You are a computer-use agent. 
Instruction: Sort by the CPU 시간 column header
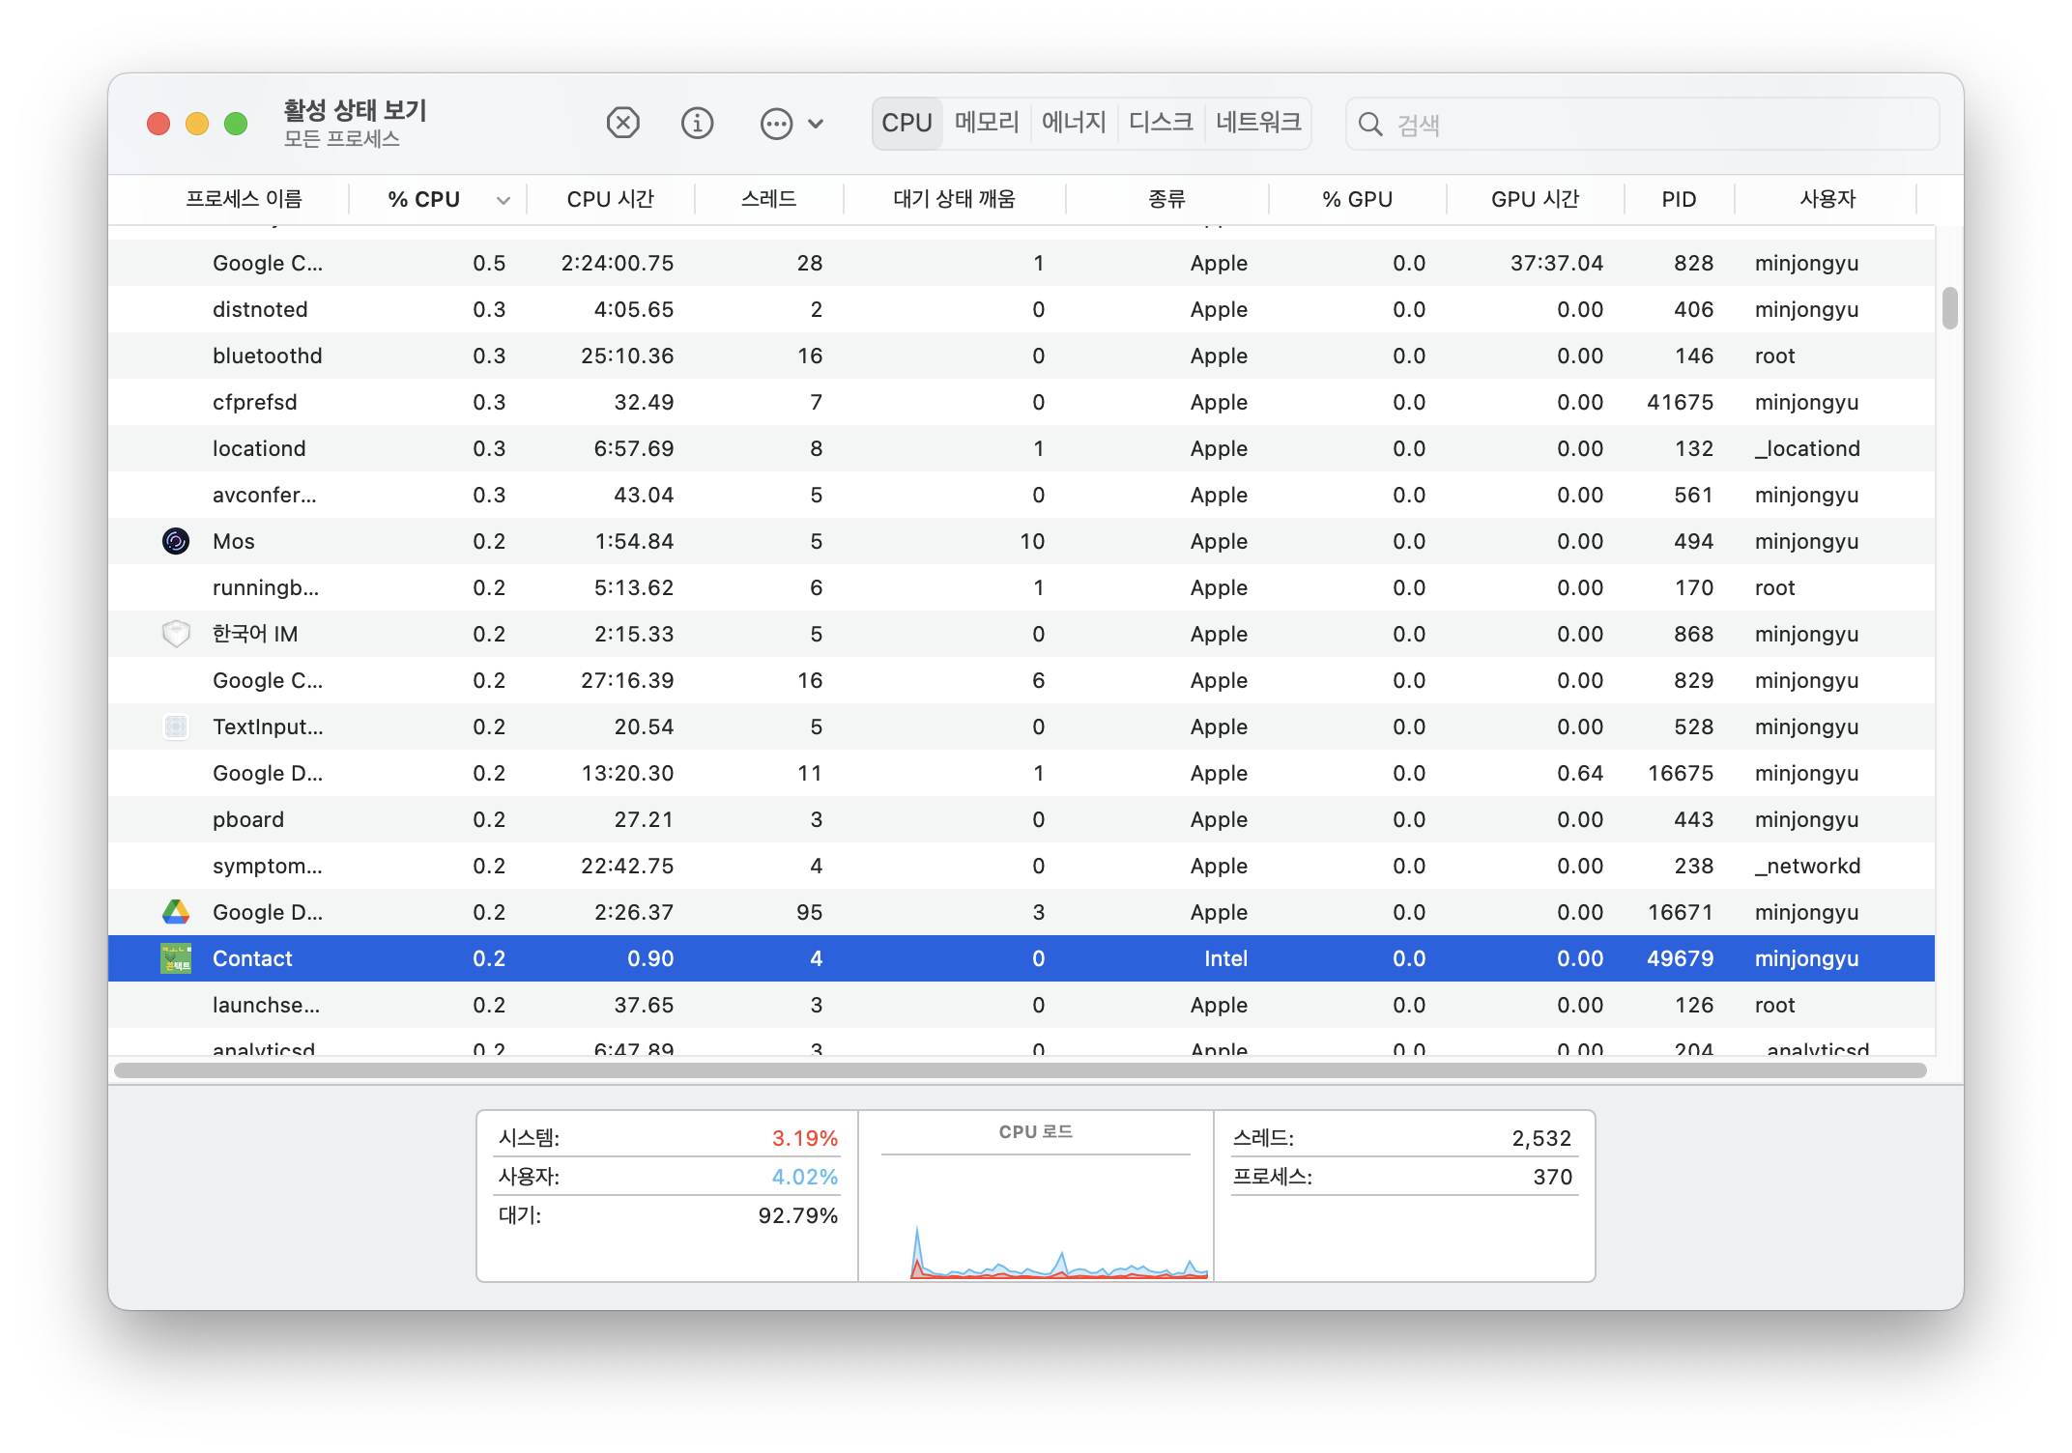[x=610, y=199]
